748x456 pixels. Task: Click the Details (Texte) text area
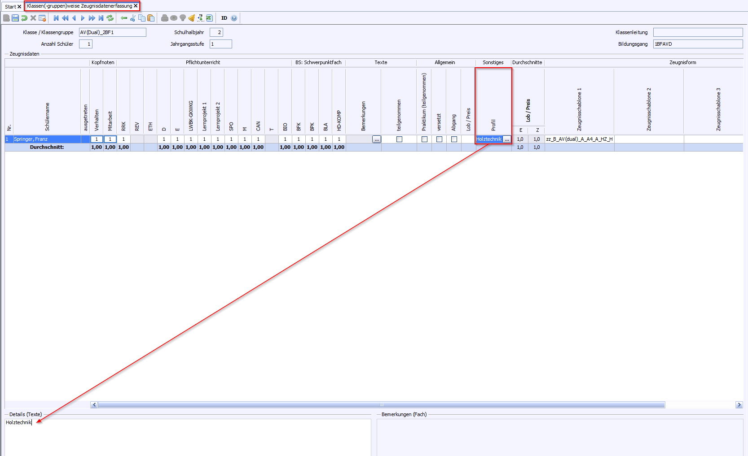188,437
